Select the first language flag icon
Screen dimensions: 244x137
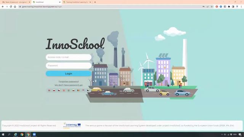click(x=49, y=90)
